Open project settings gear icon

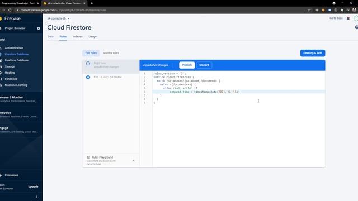(x=39, y=28)
